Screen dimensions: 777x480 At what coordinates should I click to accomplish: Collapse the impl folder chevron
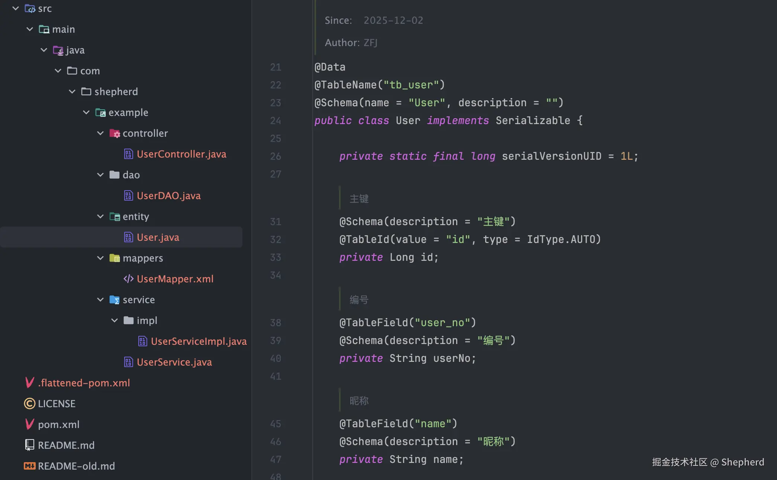(115, 321)
